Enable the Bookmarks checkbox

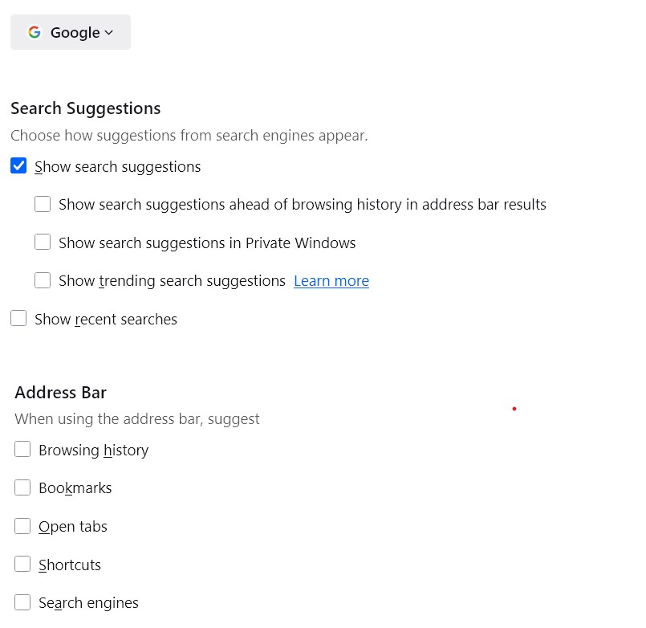click(x=22, y=487)
